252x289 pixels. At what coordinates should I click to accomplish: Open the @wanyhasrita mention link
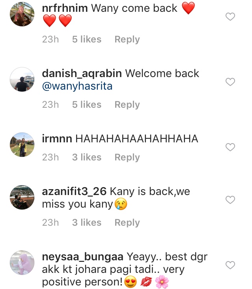(77, 86)
